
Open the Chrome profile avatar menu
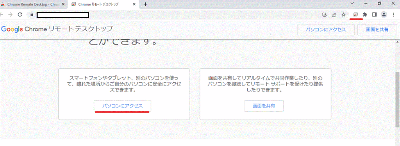384,15
